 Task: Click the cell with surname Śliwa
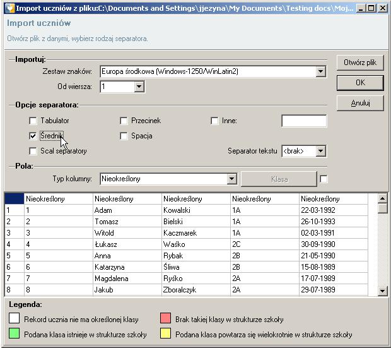point(196,267)
